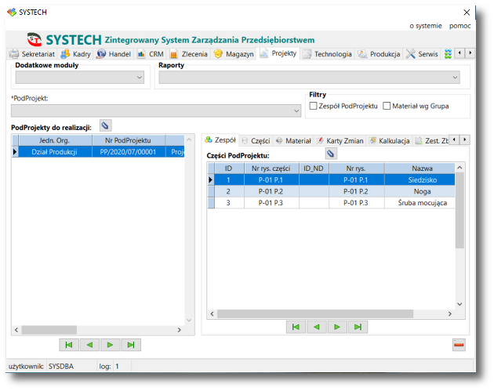Click paperclip icon beside PodProjekty do realizacji

pos(106,125)
